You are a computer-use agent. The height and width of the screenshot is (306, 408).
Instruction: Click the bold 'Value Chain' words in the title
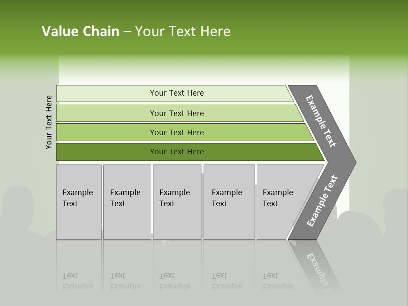(x=80, y=31)
